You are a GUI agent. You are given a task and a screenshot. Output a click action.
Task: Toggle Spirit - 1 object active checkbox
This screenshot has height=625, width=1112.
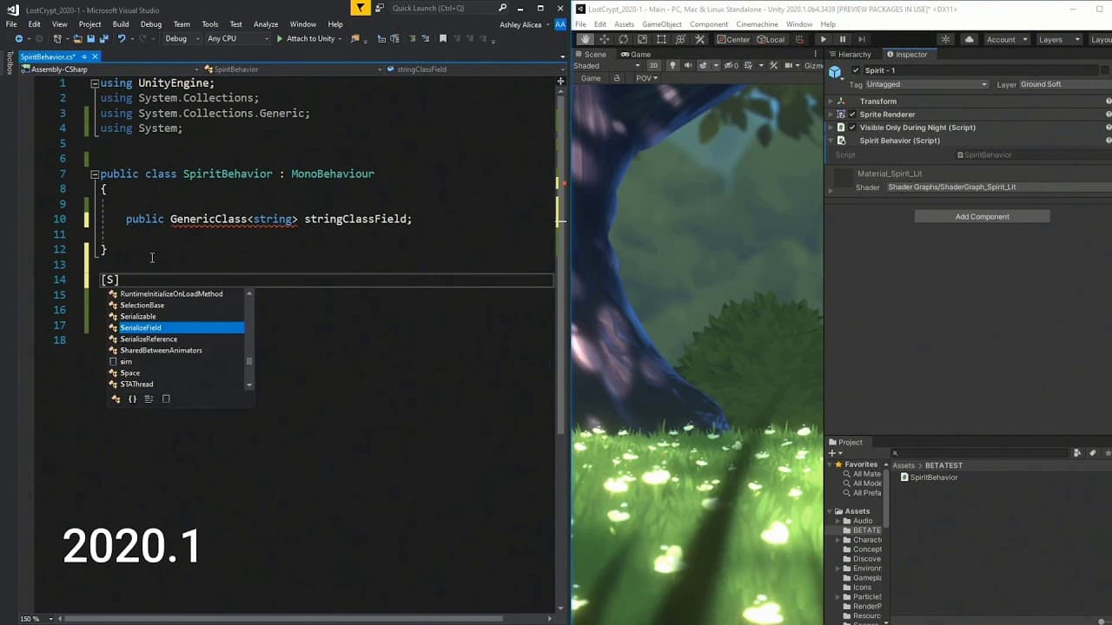click(x=856, y=70)
